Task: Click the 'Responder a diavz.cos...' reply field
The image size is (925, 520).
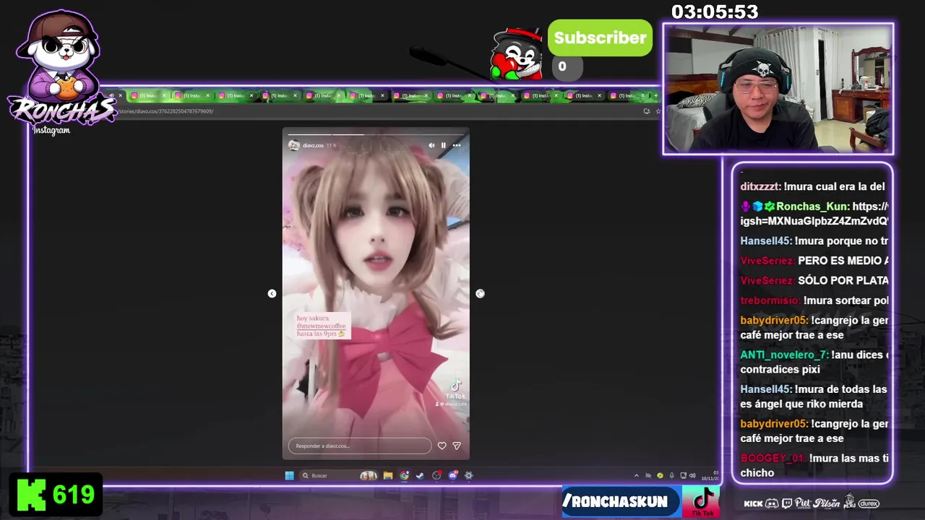Action: (359, 446)
